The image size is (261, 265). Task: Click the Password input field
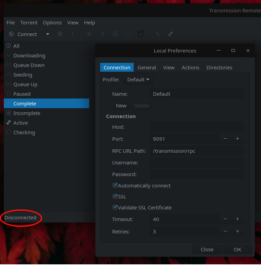pyautogui.click(x=197, y=174)
